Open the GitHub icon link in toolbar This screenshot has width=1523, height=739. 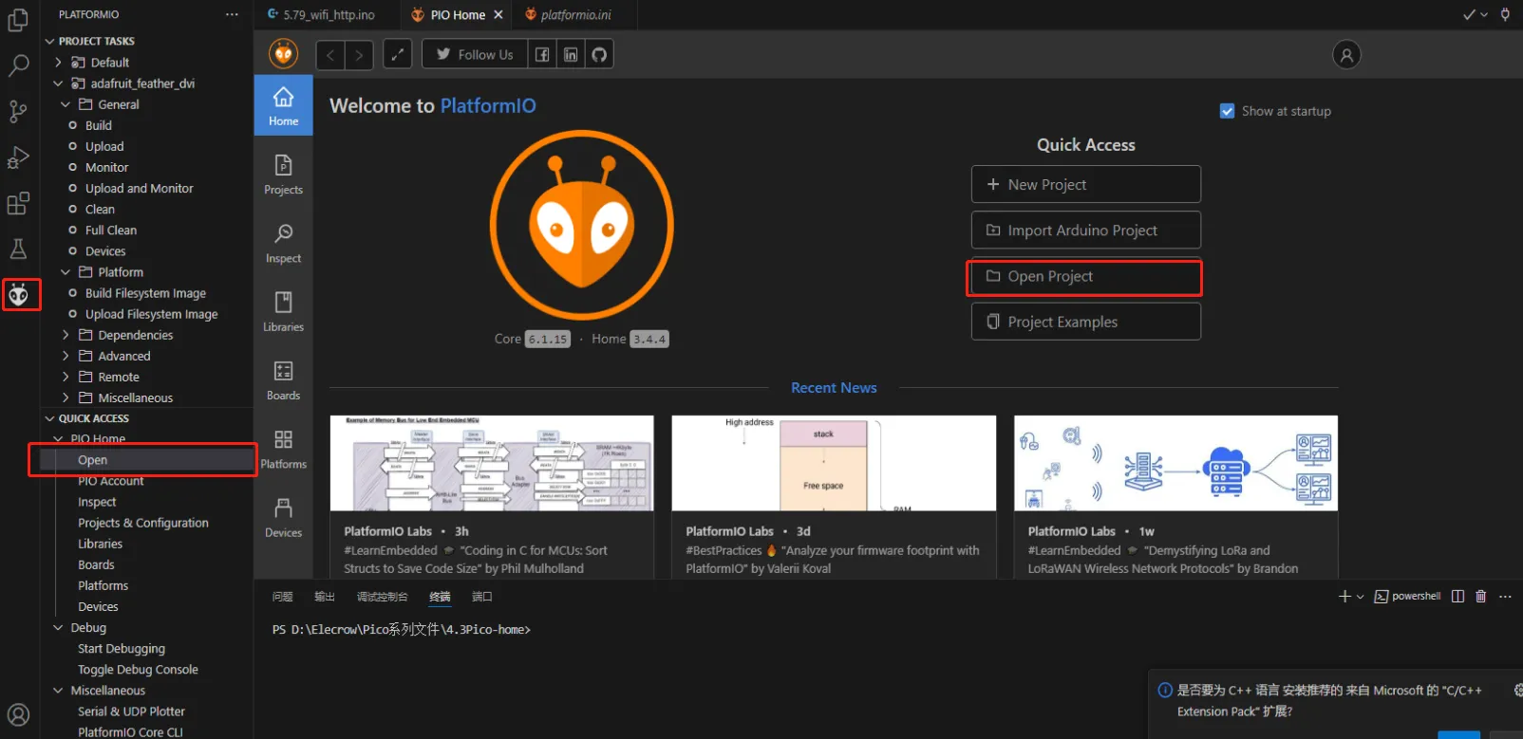point(599,55)
